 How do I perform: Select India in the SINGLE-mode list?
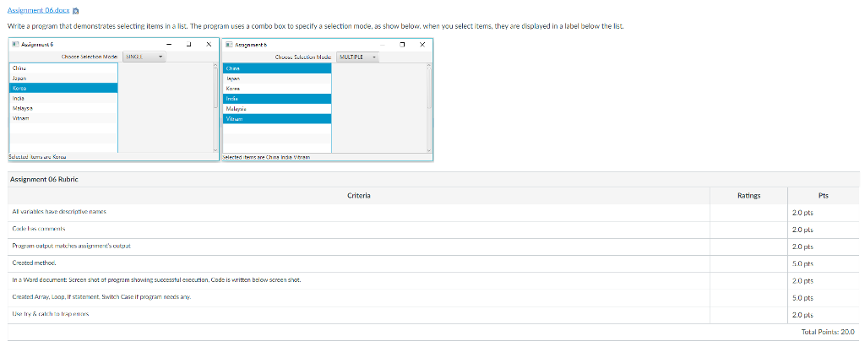coord(63,98)
